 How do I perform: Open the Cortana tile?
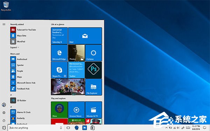(x=93, y=53)
